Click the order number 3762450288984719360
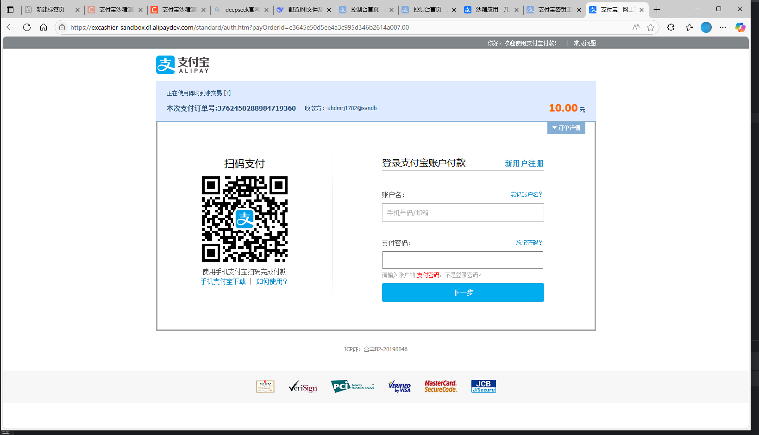759x435 pixels. 257,108
